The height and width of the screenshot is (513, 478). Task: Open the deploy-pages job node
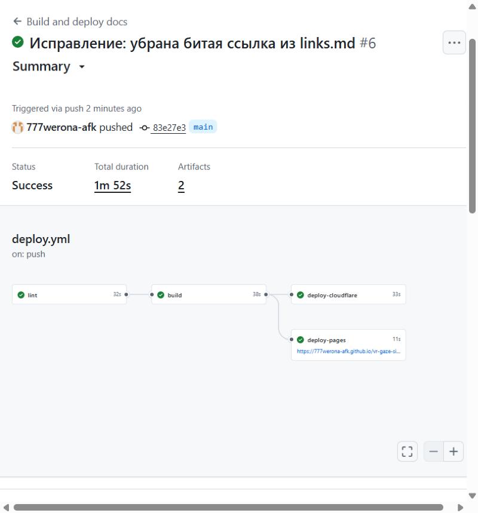click(x=348, y=345)
